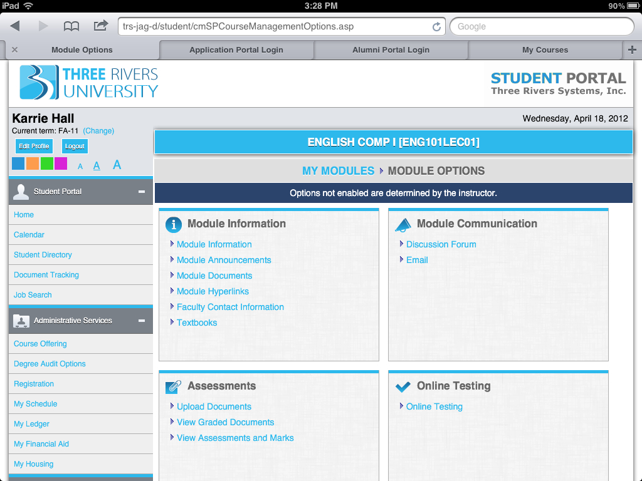642x481 pixels.
Task: Open the Discussion Forum link
Action: pyautogui.click(x=441, y=244)
